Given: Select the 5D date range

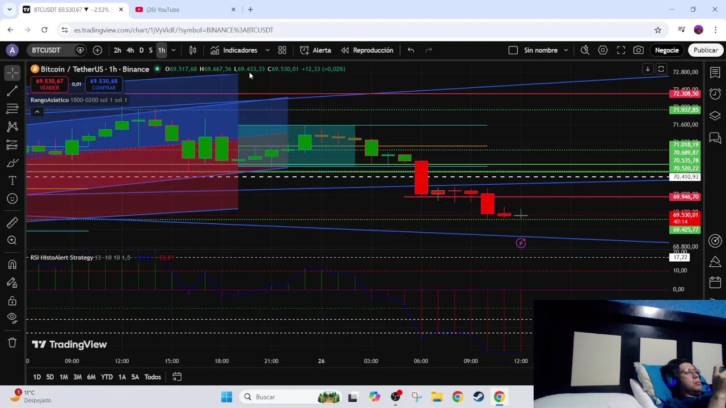Looking at the screenshot, I should 50,377.
